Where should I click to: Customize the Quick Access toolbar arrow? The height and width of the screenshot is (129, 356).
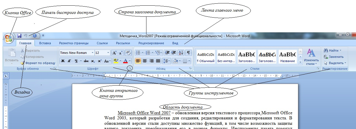coord(43,36)
